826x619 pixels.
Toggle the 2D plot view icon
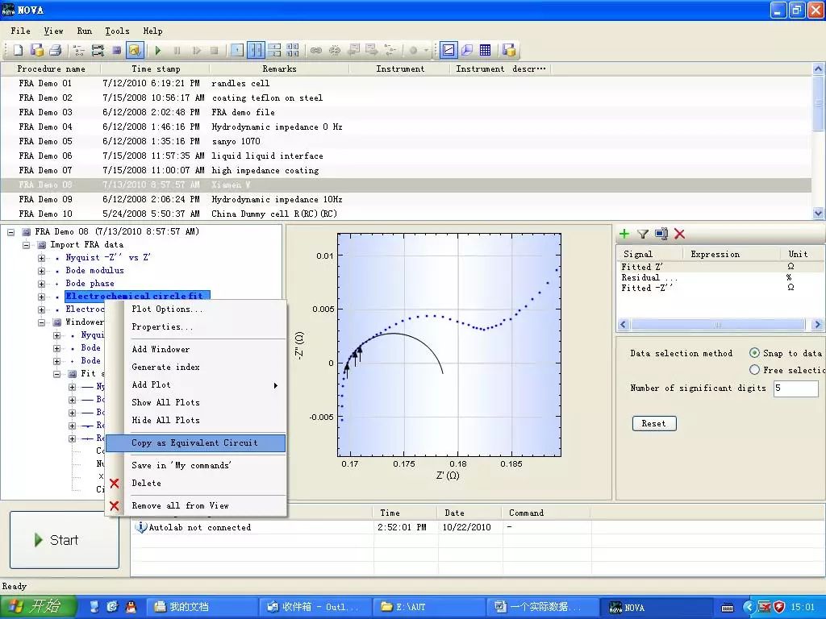(448, 51)
